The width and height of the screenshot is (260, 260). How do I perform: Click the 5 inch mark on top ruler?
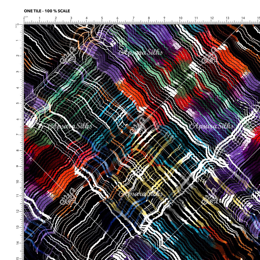tap(102, 18)
